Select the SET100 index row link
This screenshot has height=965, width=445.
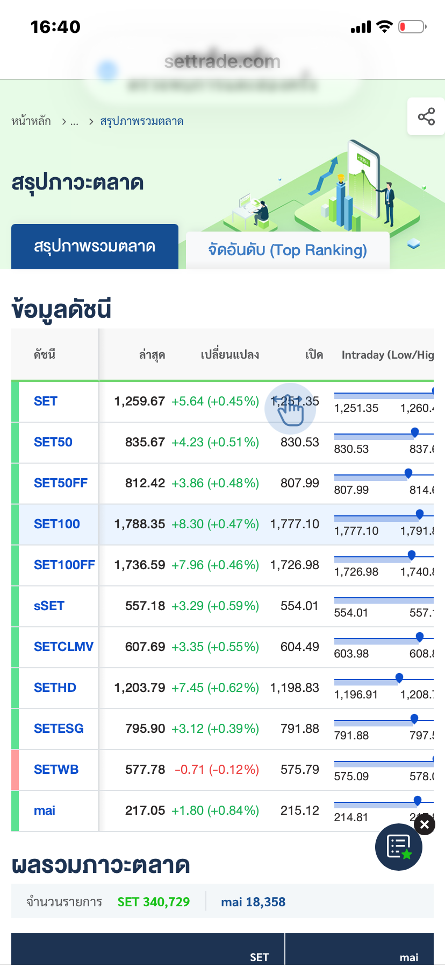tap(57, 524)
